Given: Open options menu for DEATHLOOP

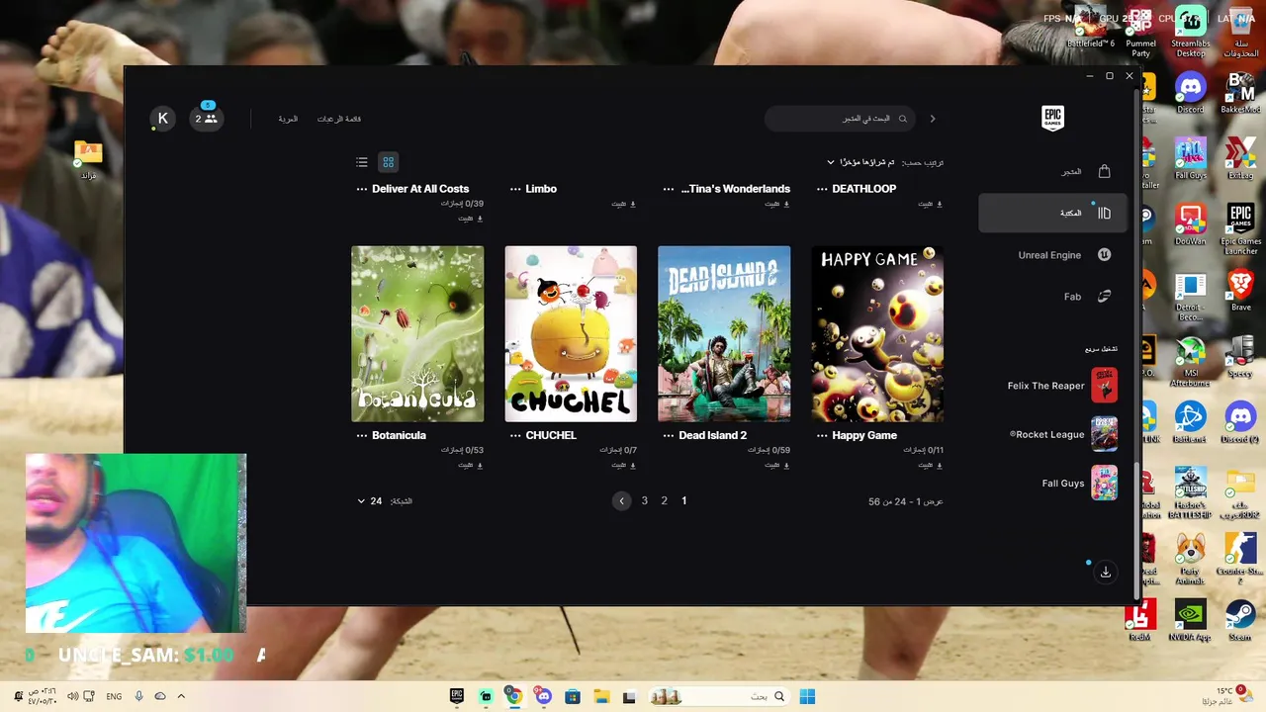Looking at the screenshot, I should point(821,189).
